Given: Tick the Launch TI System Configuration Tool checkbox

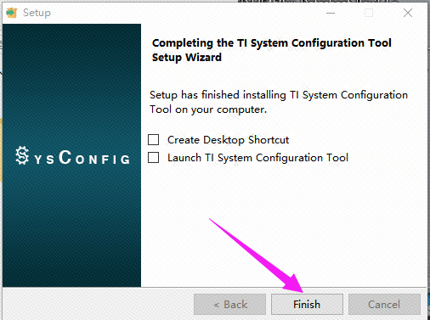Looking at the screenshot, I should pyautogui.click(x=154, y=158).
